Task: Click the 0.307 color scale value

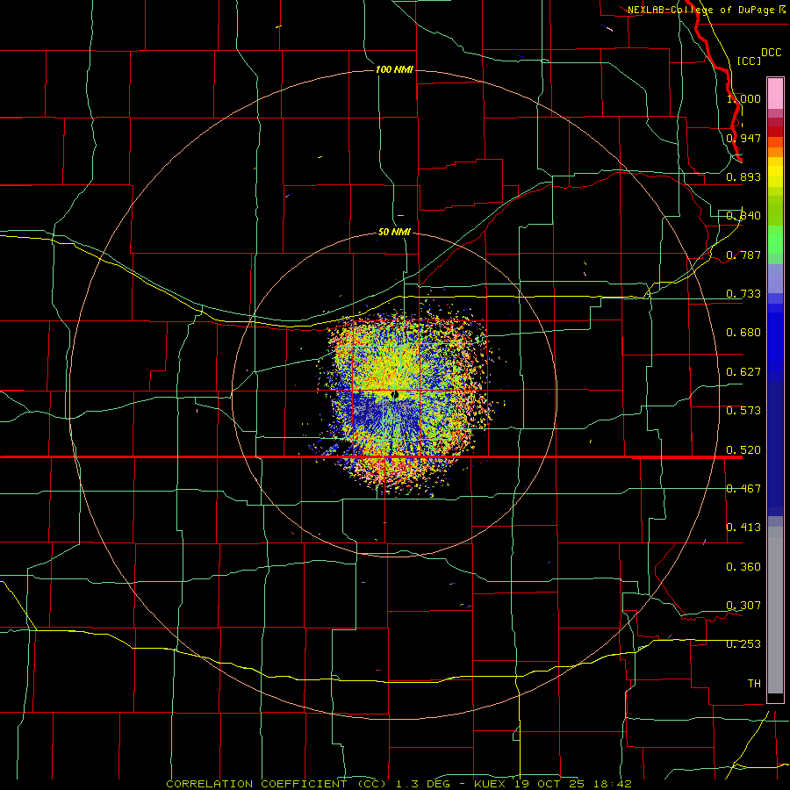Action: [x=743, y=606]
